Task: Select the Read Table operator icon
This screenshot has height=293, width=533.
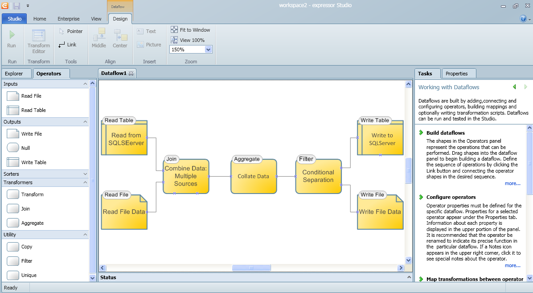Action: [13, 110]
